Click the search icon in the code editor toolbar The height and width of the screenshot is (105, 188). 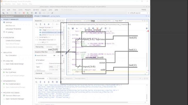tap(69, 28)
